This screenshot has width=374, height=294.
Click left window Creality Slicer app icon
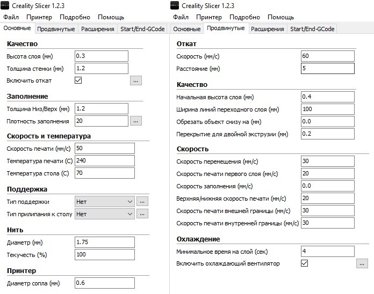(5, 5)
